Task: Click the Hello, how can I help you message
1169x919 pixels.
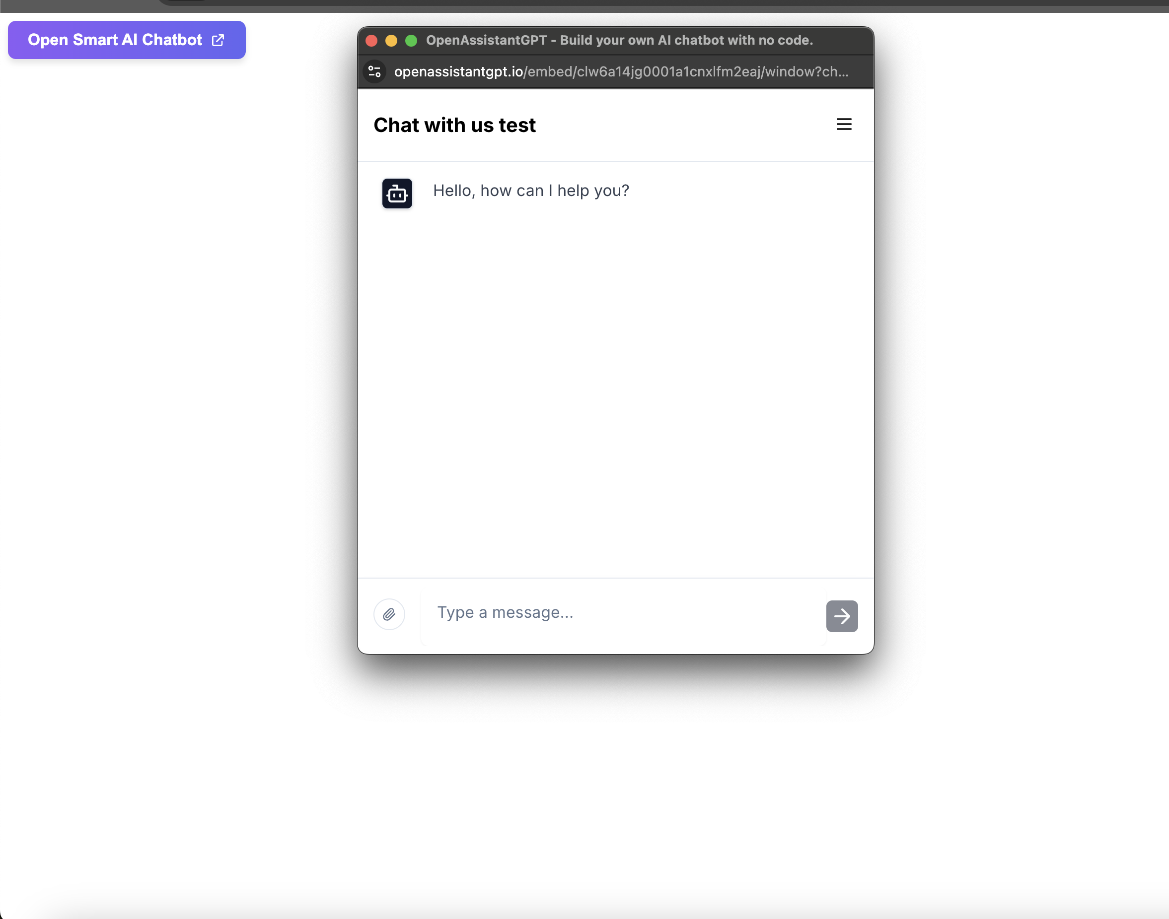Action: click(531, 191)
